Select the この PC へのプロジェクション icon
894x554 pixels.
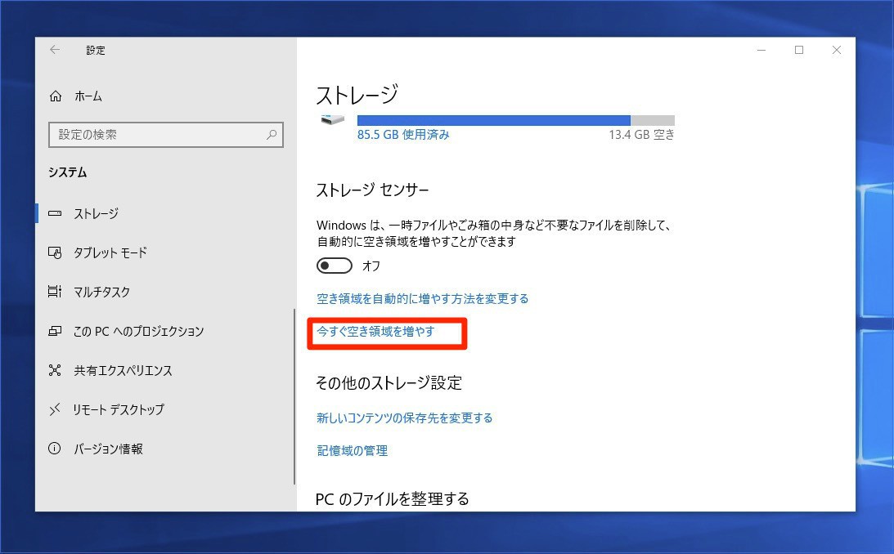[x=55, y=331]
